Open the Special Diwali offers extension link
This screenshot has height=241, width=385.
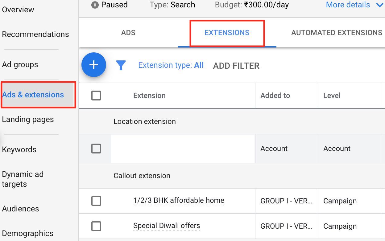tap(167, 226)
